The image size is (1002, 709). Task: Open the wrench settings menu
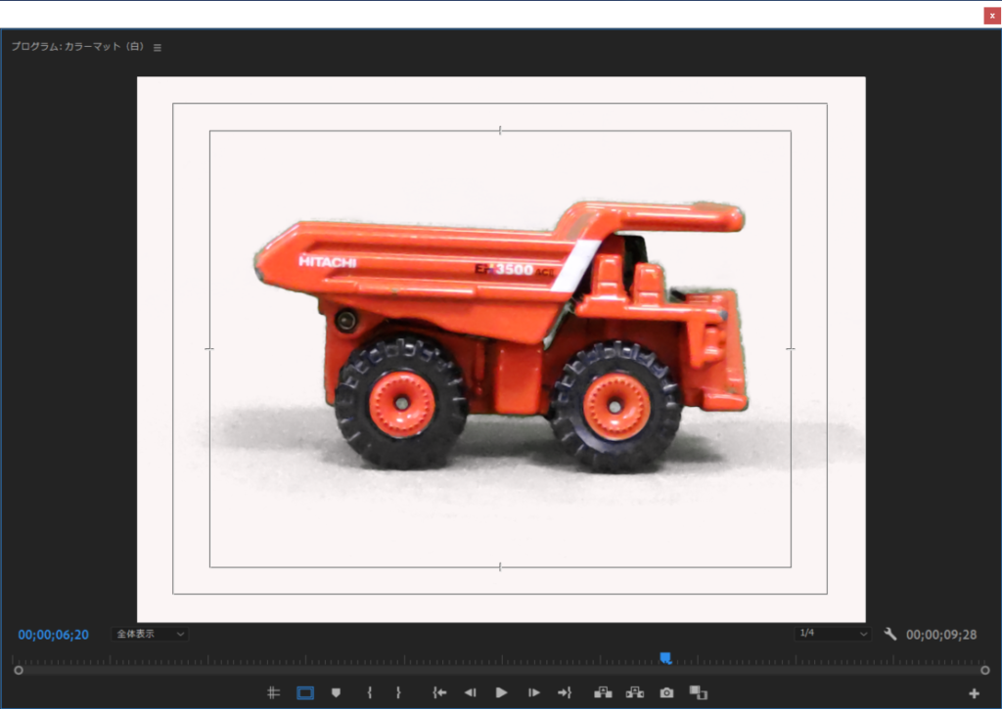click(x=889, y=634)
